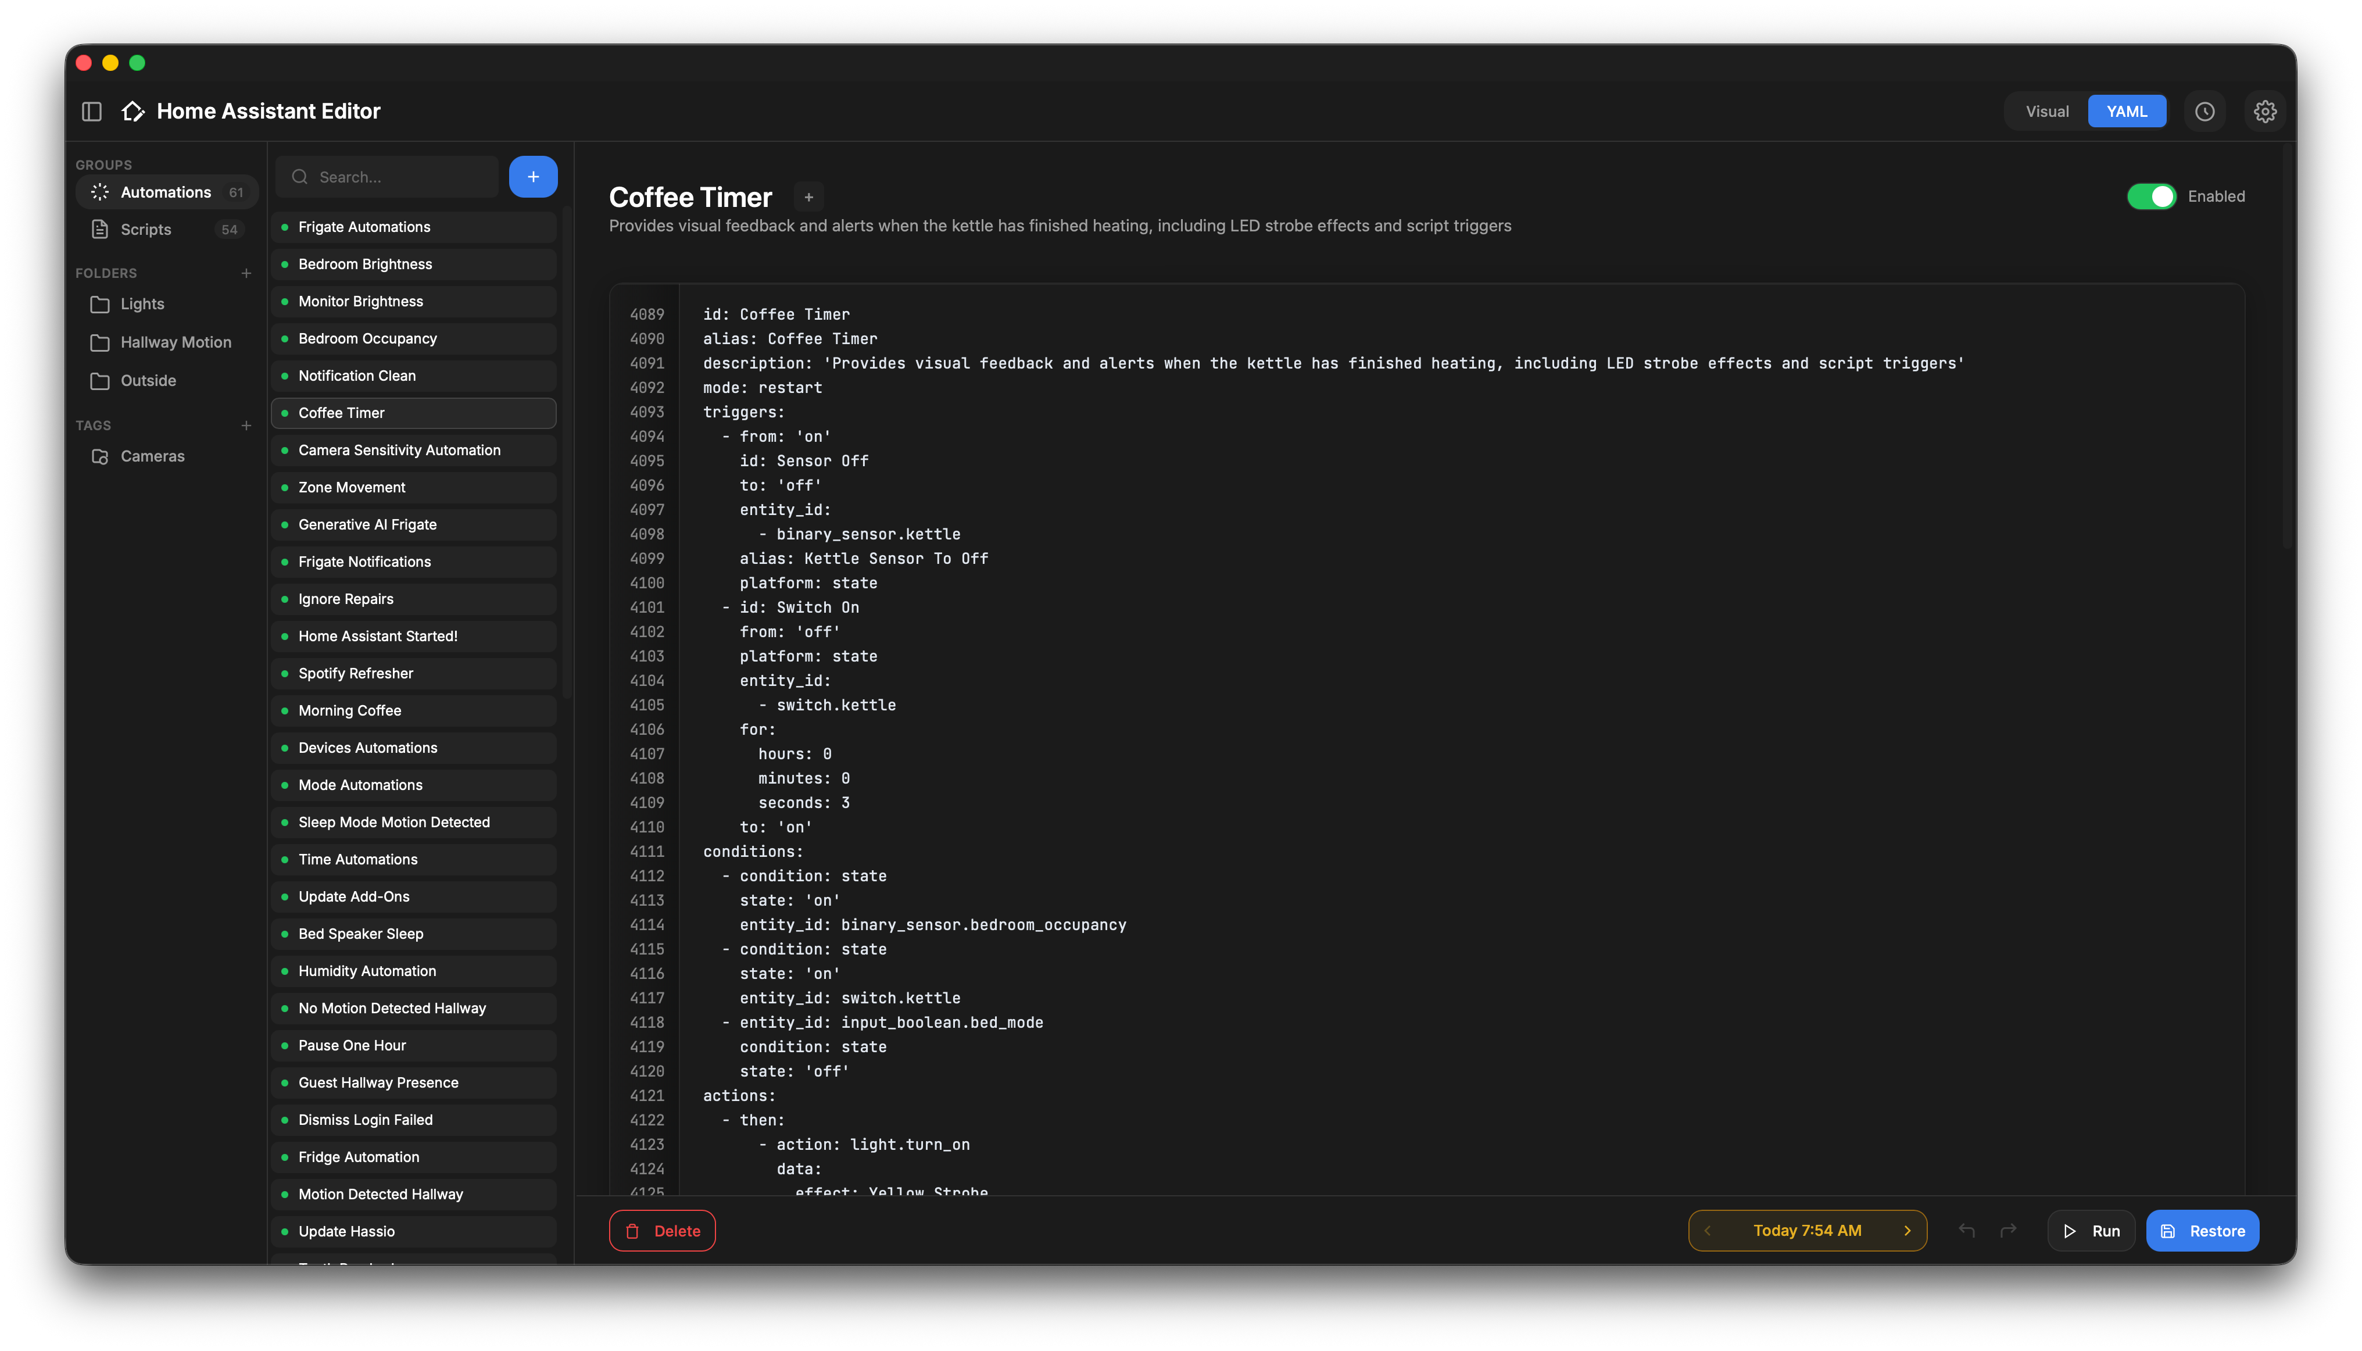Select Bed Speaker Sleep automation
This screenshot has height=1351, width=2362.
coord(414,934)
